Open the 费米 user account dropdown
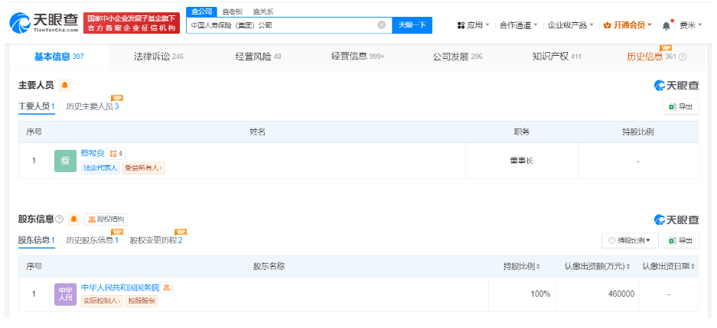The width and height of the screenshot is (717, 328). [690, 25]
